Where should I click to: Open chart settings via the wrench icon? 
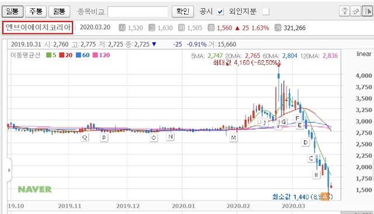click(344, 11)
